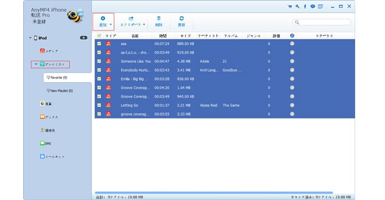The image size is (385, 200).
Task: Click the shopping cart icon in title bar
Action: click(290, 7)
